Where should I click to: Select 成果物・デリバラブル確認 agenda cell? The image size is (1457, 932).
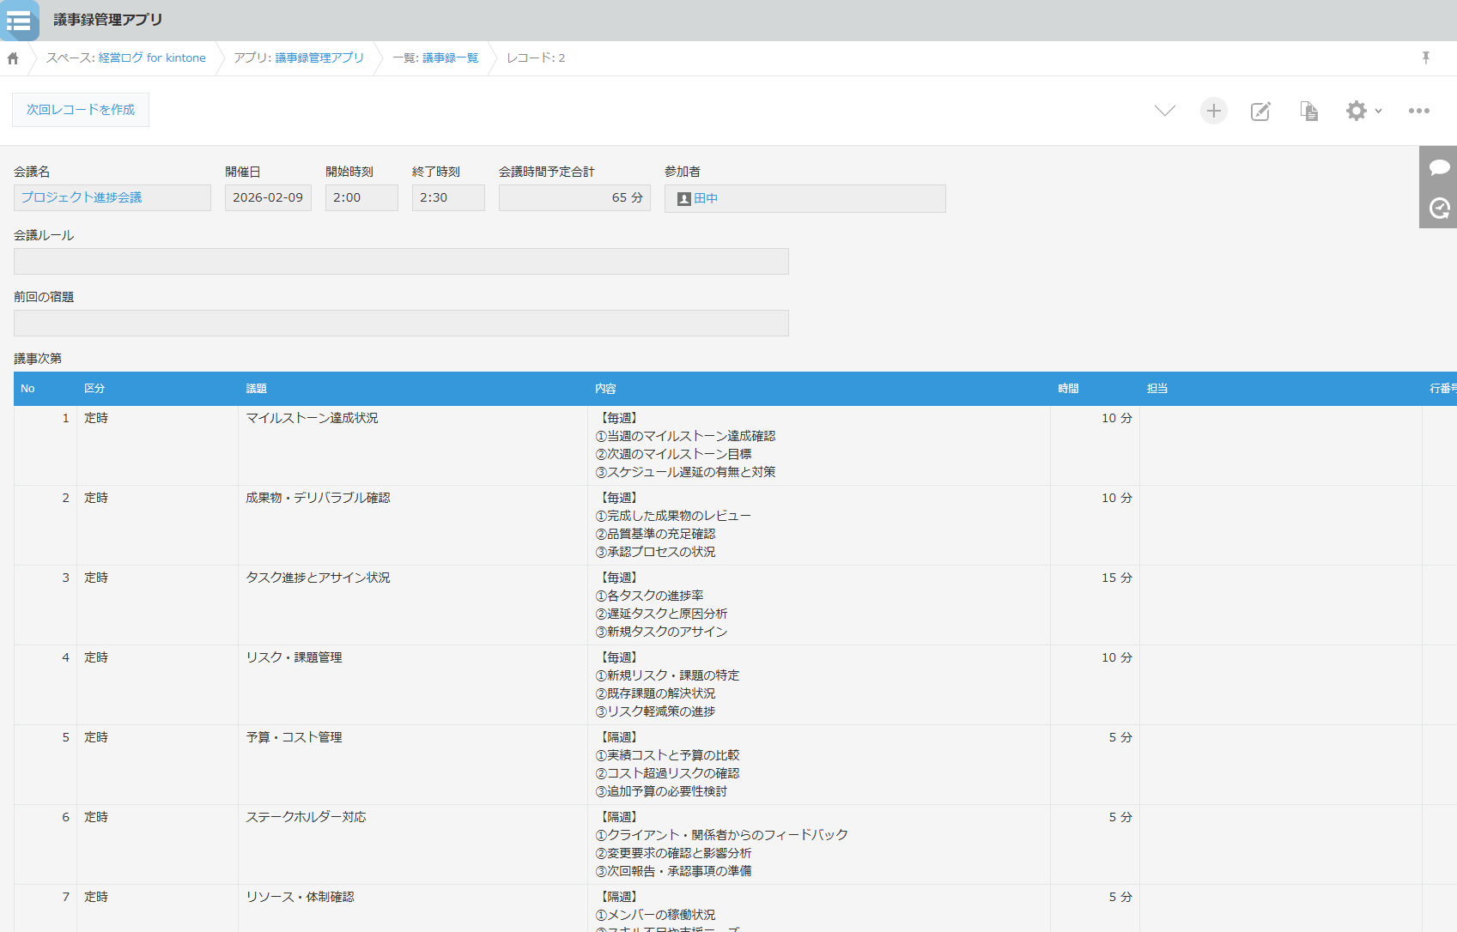(413, 525)
